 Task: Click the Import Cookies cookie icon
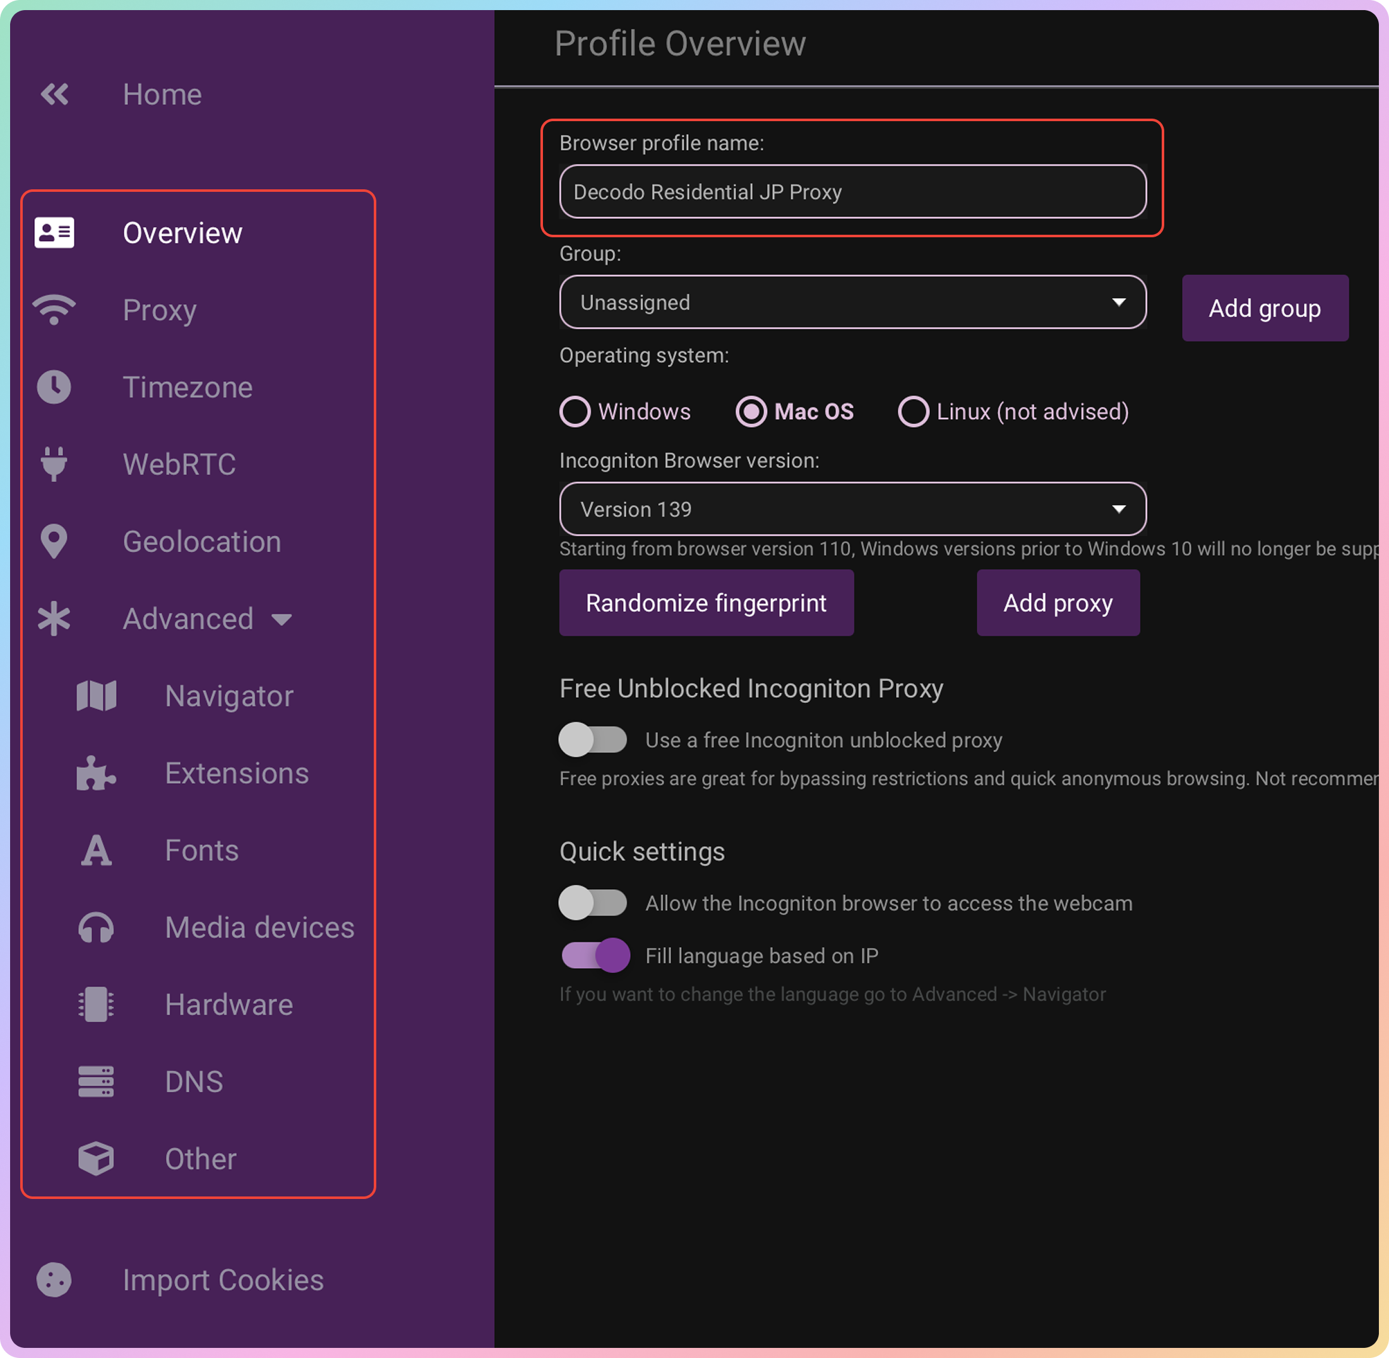click(54, 1280)
